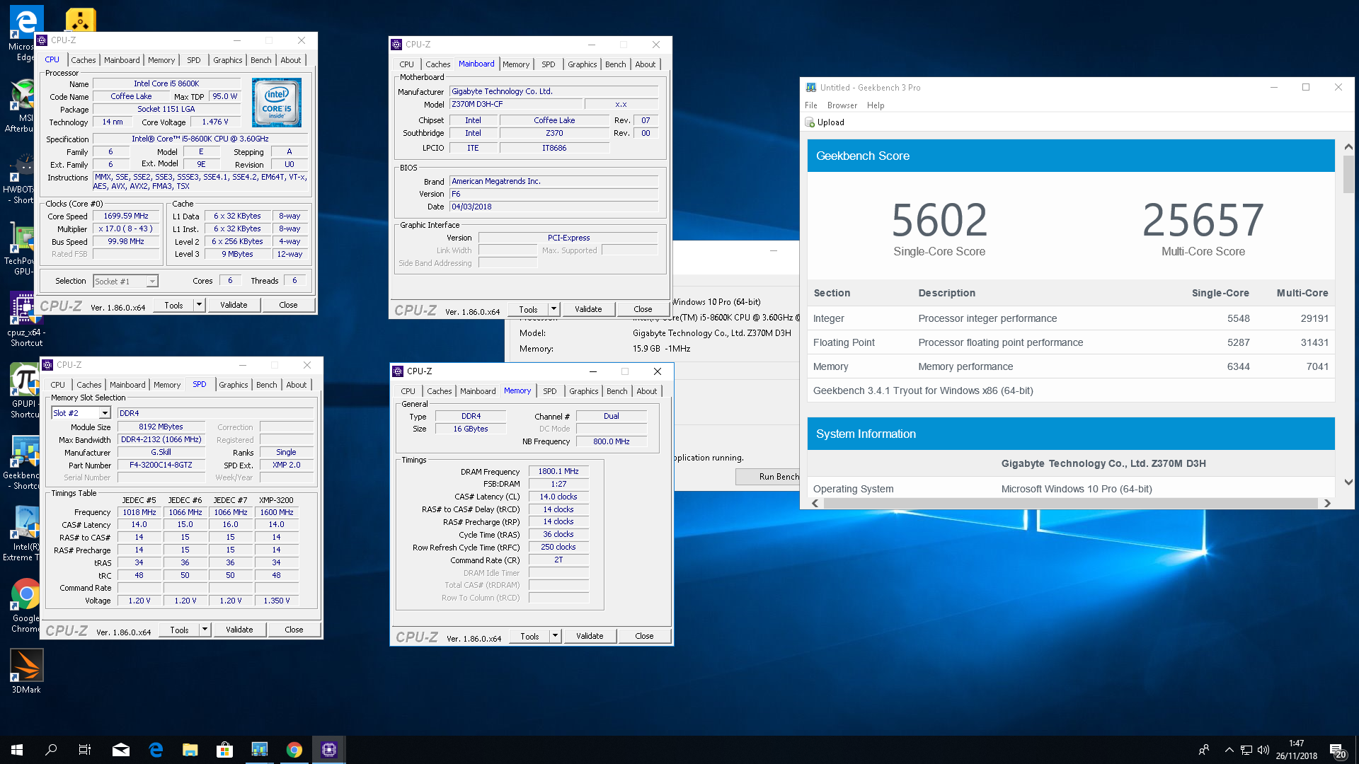Click Tools button in SPD window
1359x764 pixels.
[x=179, y=630]
